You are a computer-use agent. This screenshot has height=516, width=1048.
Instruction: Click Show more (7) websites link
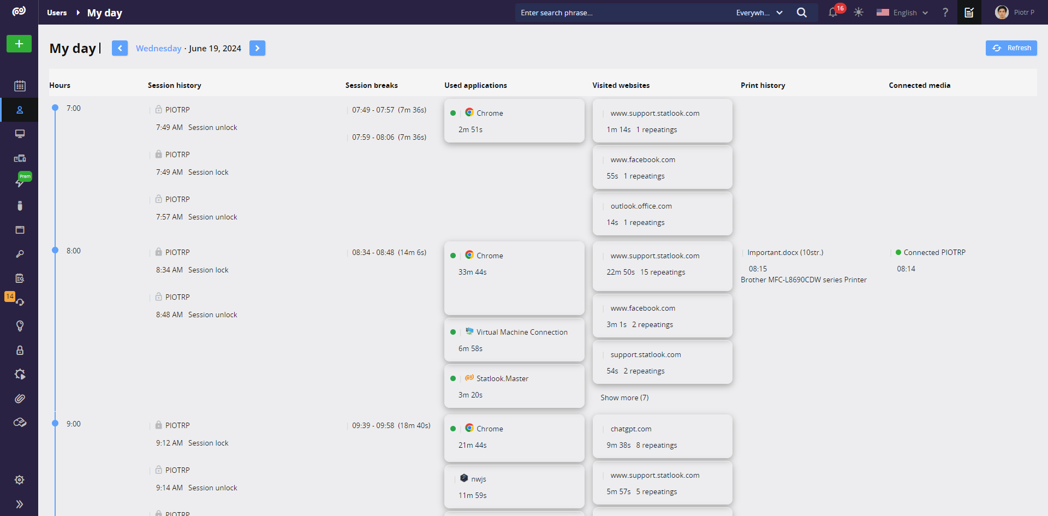click(624, 398)
